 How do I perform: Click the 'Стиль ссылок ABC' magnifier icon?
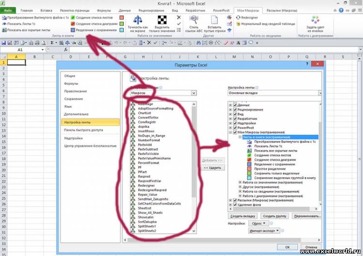[194, 20]
